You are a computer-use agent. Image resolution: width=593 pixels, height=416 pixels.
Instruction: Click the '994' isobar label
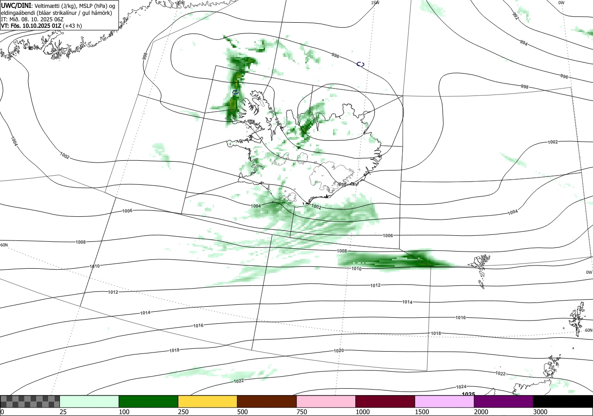pos(524,43)
